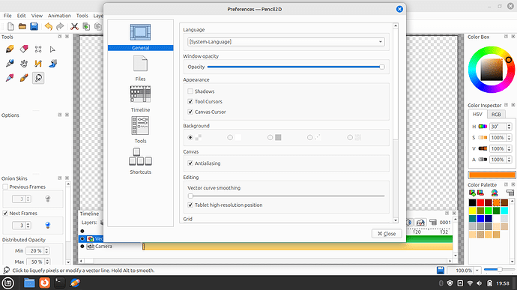Toggle Tablet high-resolution position
The image size is (517, 290).
coord(190,205)
